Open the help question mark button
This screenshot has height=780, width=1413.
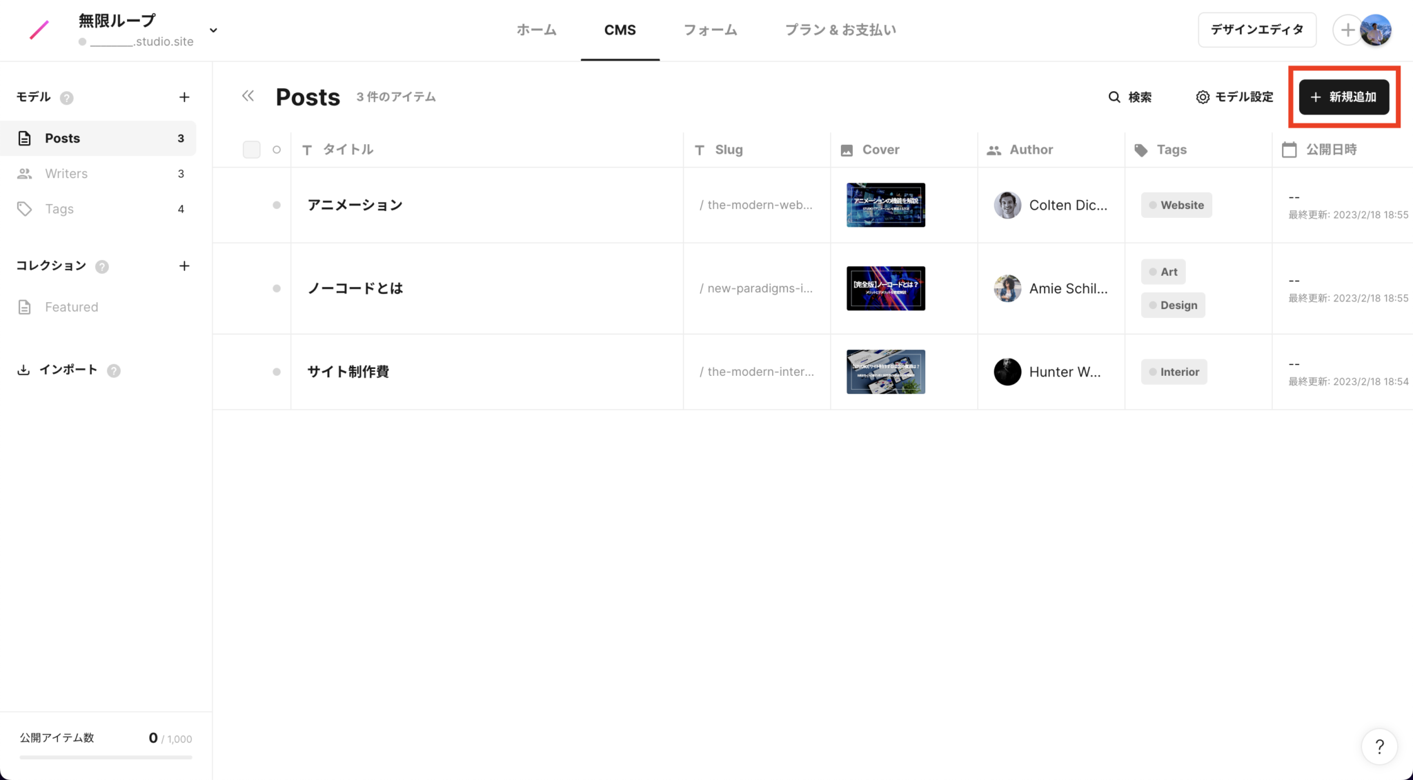pos(1379,746)
